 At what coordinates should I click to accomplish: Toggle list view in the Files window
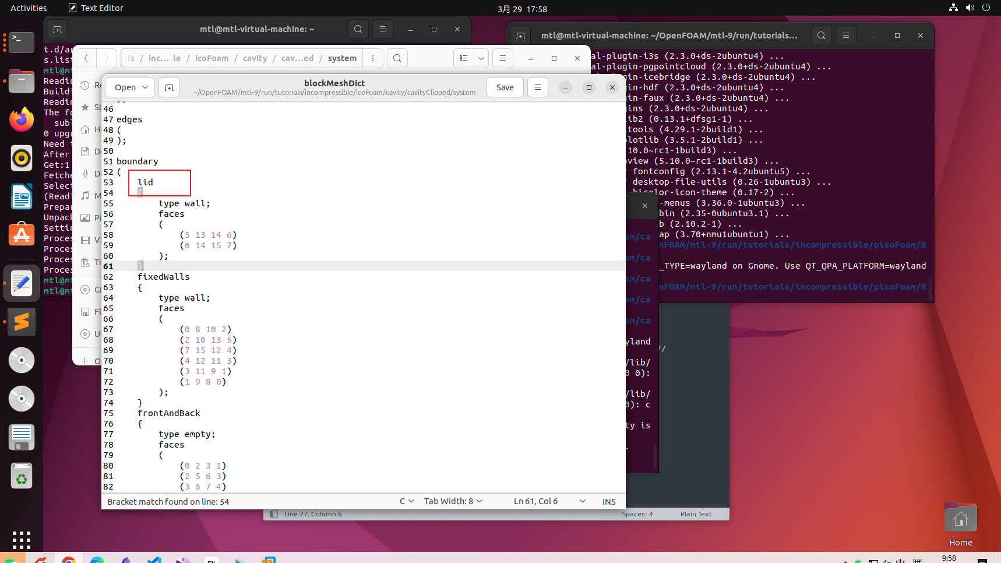click(x=464, y=58)
